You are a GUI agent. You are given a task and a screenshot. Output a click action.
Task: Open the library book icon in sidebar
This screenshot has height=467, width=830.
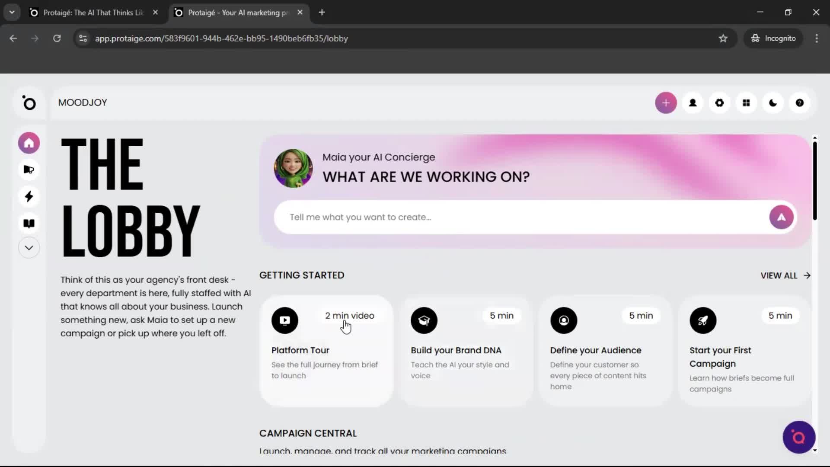[29, 223]
